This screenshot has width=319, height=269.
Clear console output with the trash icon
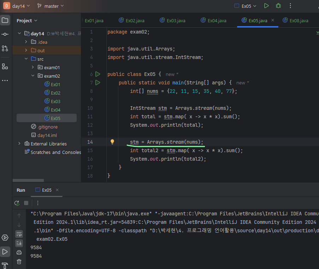pyautogui.click(x=19, y=262)
